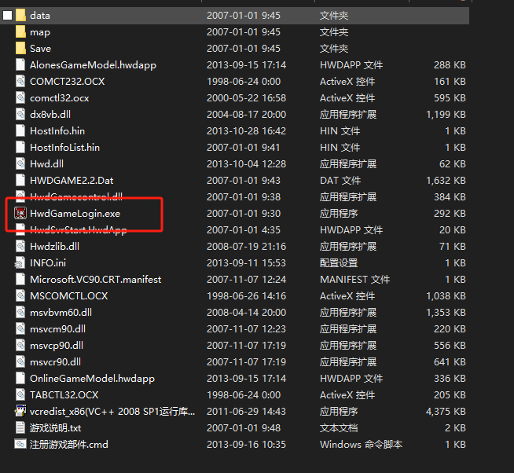Click the AlonesGameModel.hwdapp file icon
Image resolution: width=514 pixels, height=473 pixels.
pyautogui.click(x=20, y=65)
